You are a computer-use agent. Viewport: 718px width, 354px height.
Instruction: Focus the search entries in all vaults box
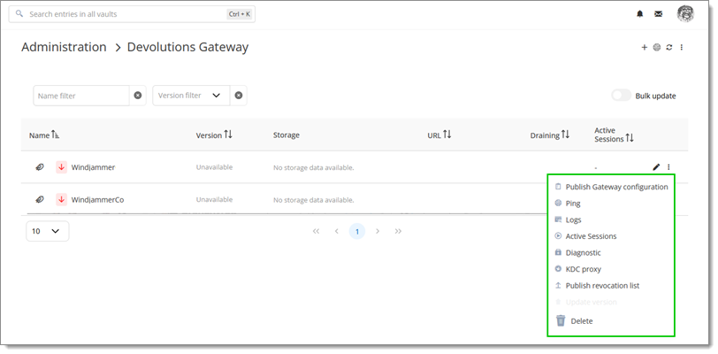coord(132,14)
